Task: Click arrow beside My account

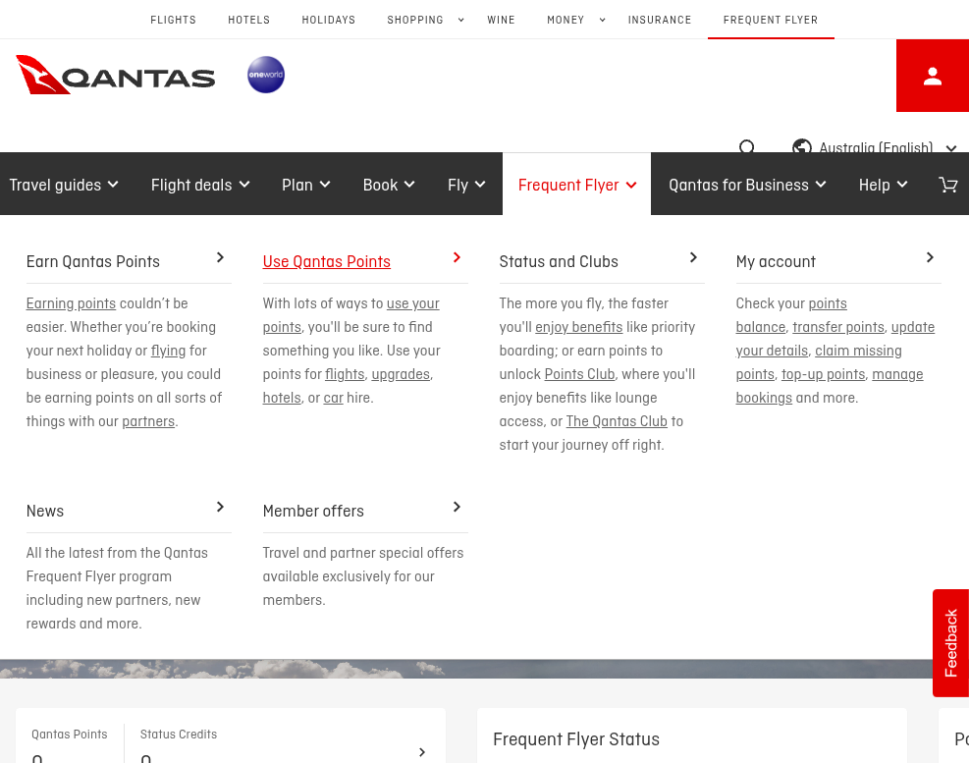Action: pos(930,258)
